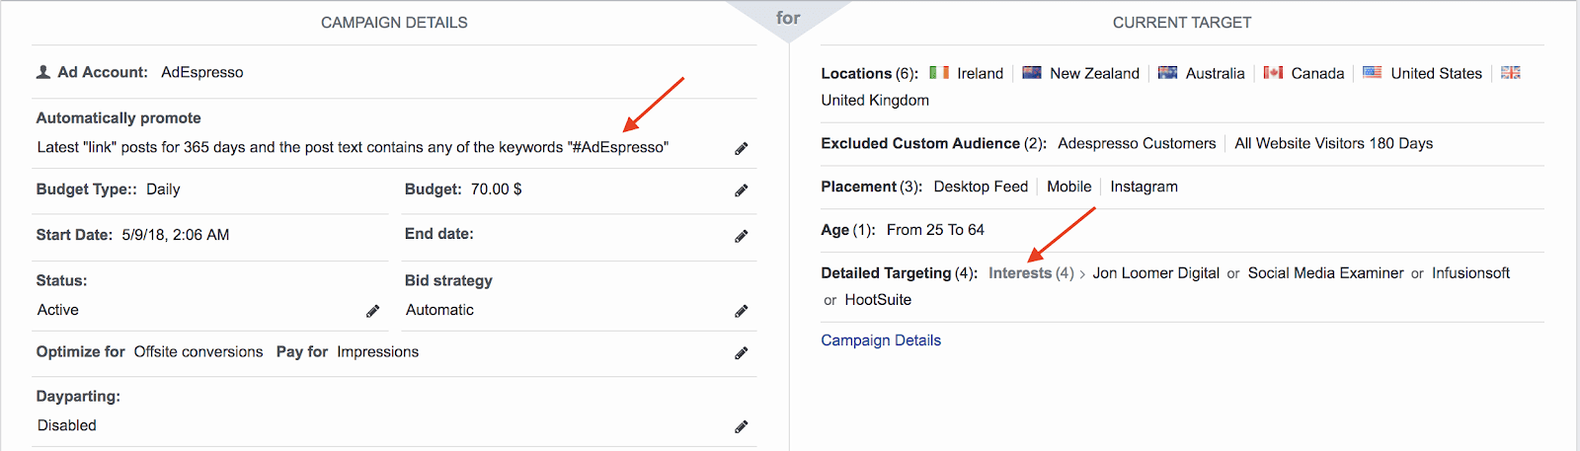This screenshot has width=1580, height=451.
Task: Click the CURRENT TARGET heading
Action: pyautogui.click(x=1182, y=23)
